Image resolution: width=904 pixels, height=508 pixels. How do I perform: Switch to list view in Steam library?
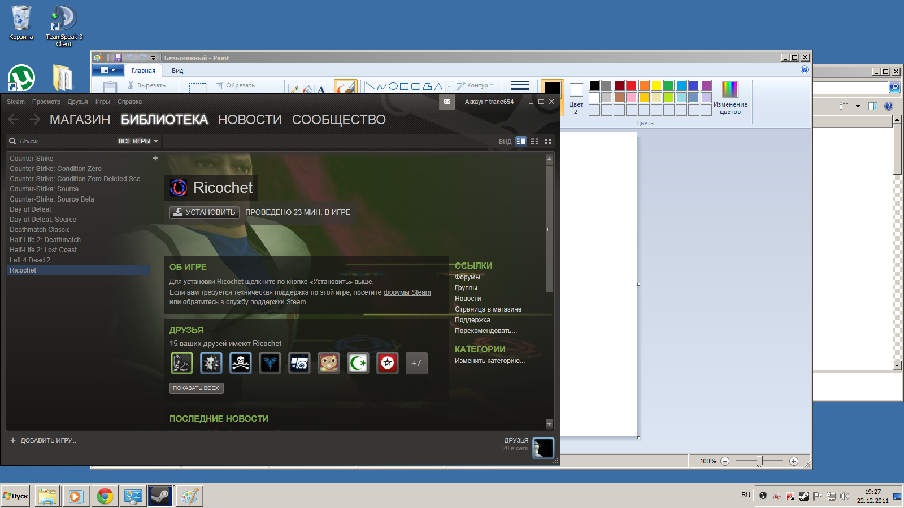point(534,141)
